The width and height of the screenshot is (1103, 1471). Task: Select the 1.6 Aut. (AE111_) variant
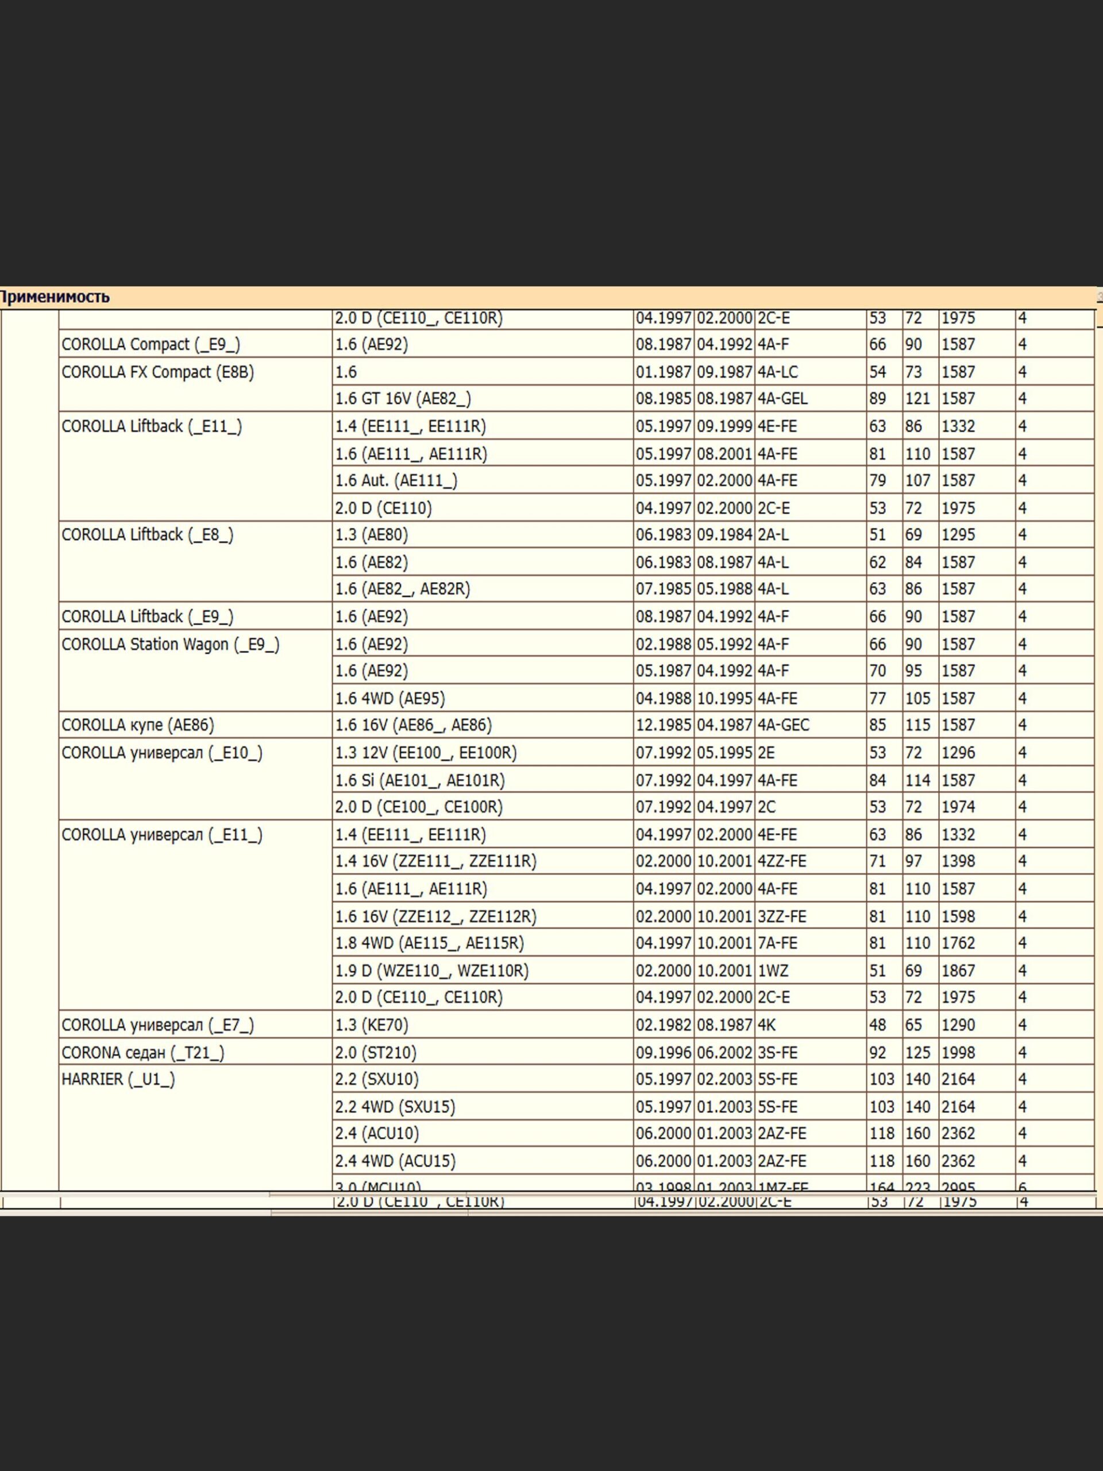click(x=396, y=481)
